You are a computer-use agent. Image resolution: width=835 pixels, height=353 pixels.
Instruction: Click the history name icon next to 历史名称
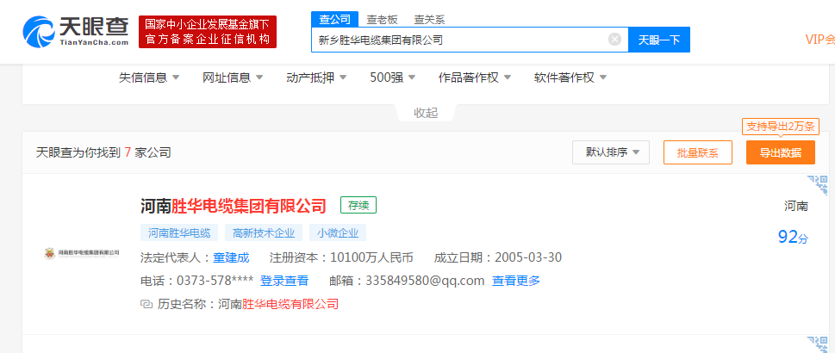pyautogui.click(x=146, y=305)
